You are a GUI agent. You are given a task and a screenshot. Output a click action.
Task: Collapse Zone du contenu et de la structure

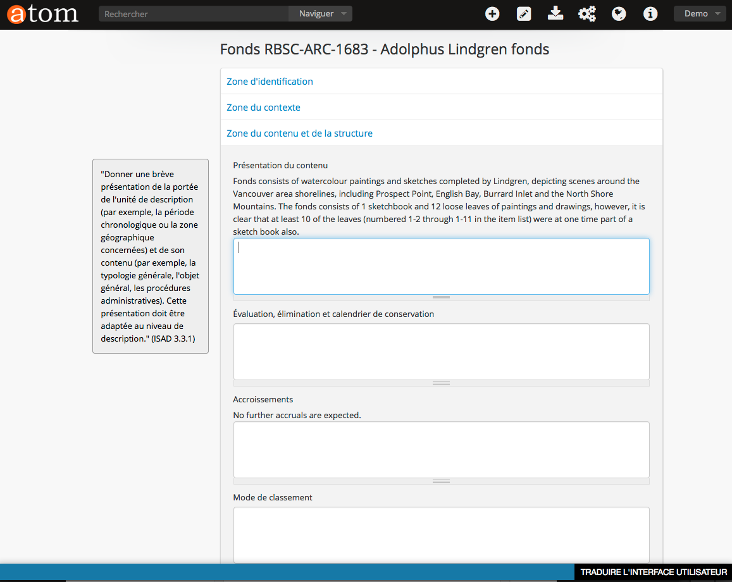300,133
